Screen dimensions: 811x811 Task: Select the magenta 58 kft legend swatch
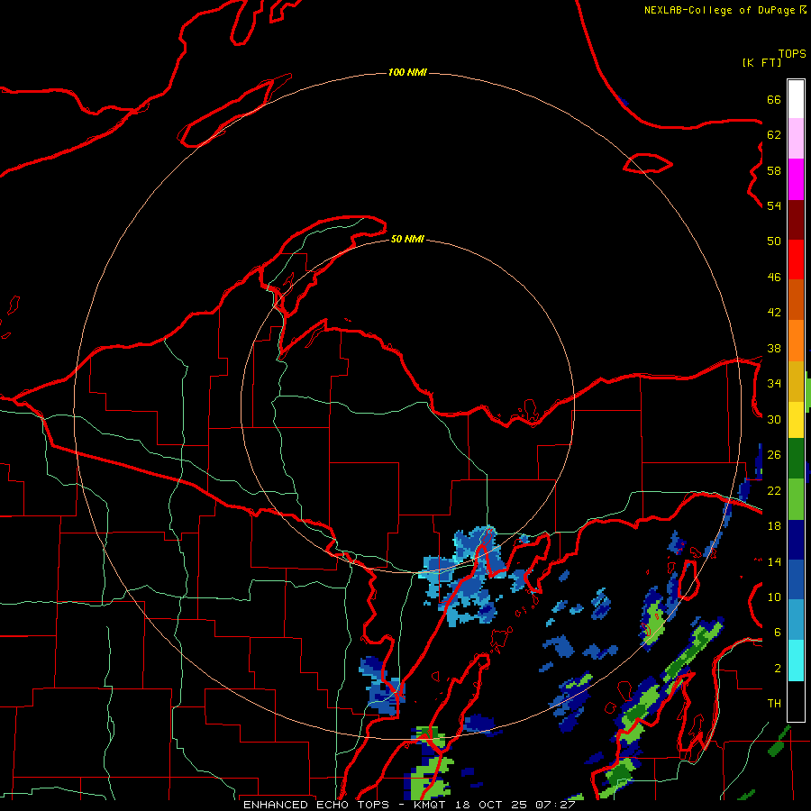(x=796, y=179)
